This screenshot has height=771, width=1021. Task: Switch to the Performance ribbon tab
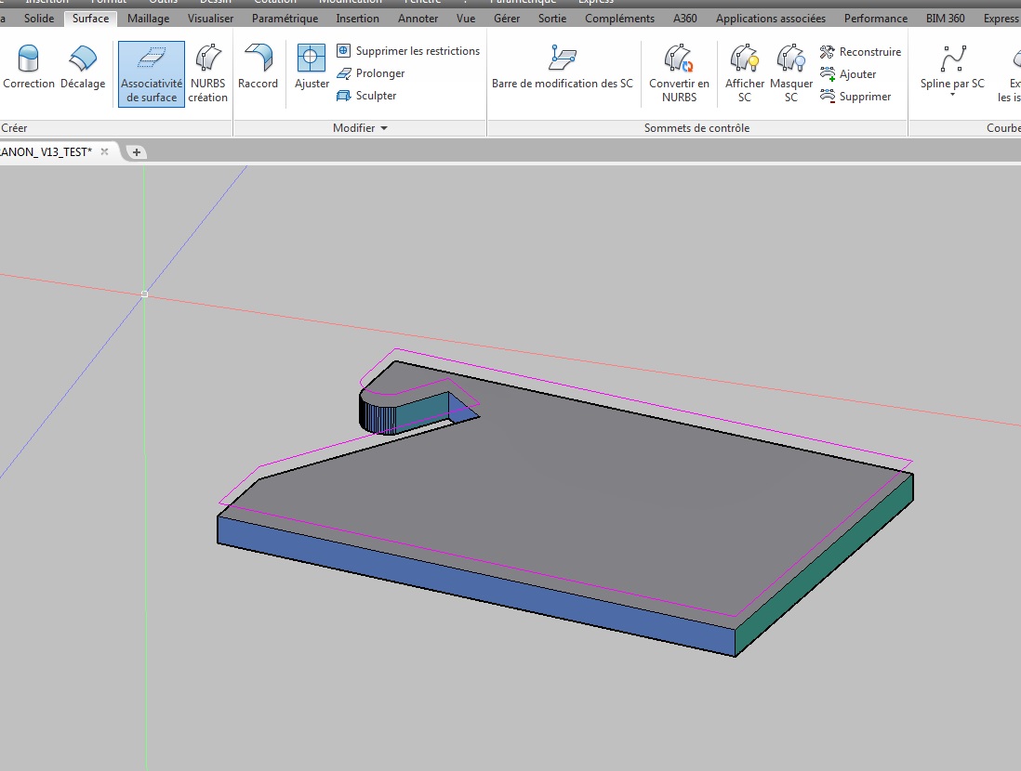tap(876, 19)
